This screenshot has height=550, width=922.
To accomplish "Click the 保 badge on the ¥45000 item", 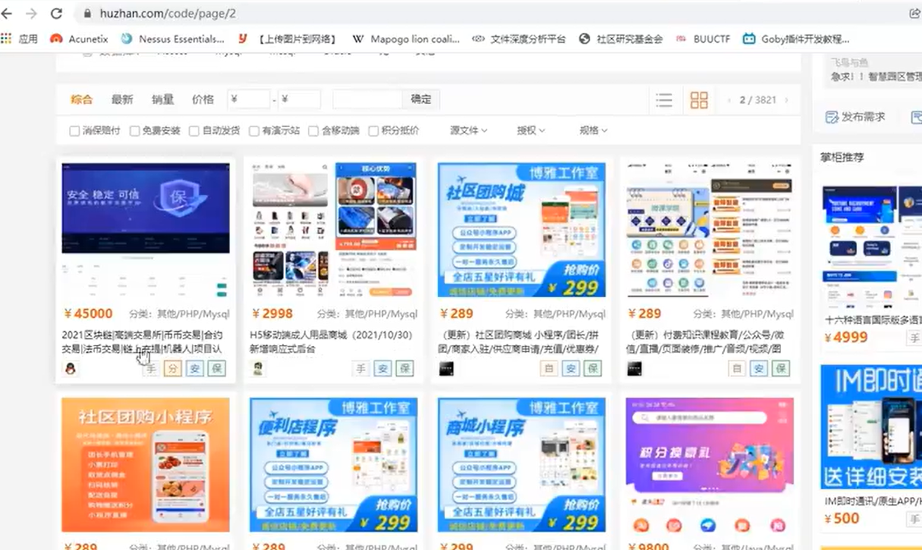I will tap(216, 369).
